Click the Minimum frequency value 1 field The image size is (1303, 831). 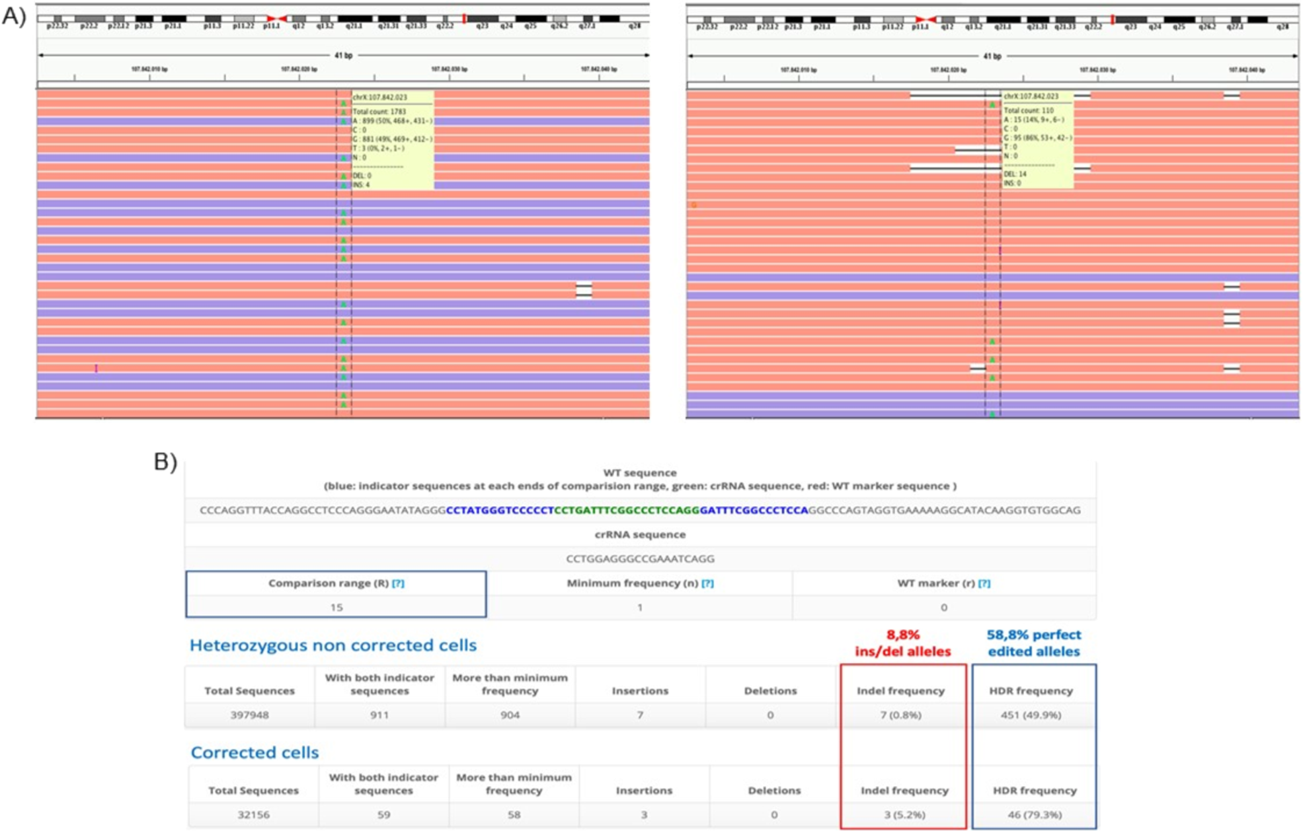pyautogui.click(x=639, y=607)
